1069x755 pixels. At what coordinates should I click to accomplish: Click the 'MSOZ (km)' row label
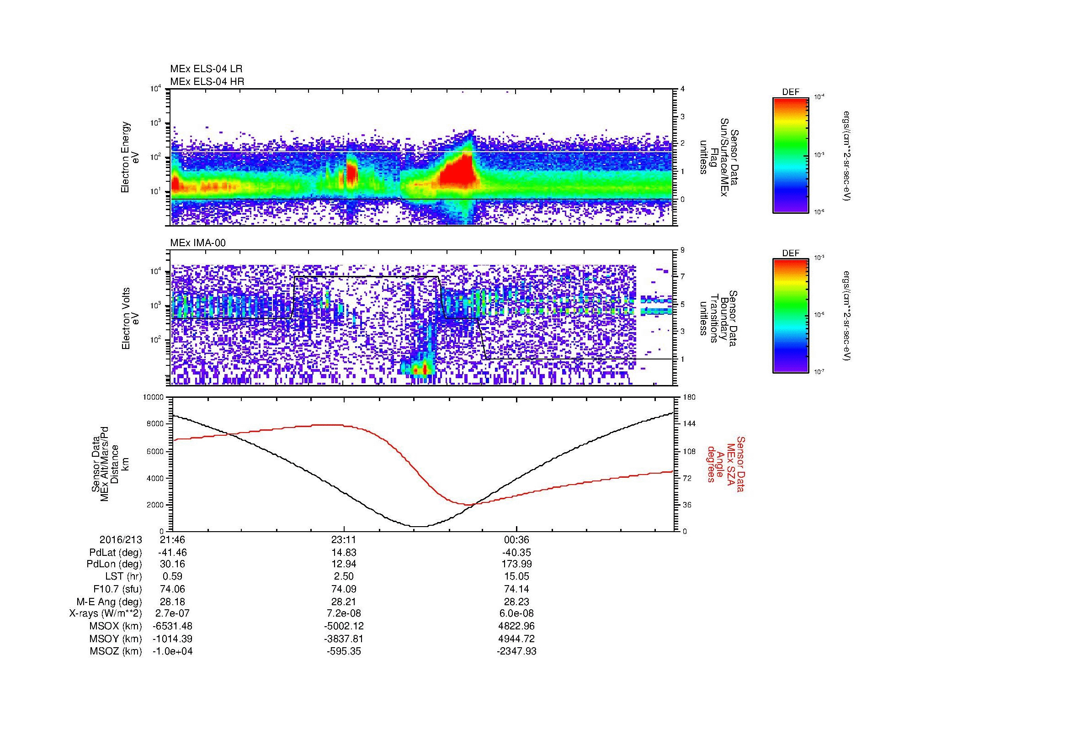click(x=116, y=651)
